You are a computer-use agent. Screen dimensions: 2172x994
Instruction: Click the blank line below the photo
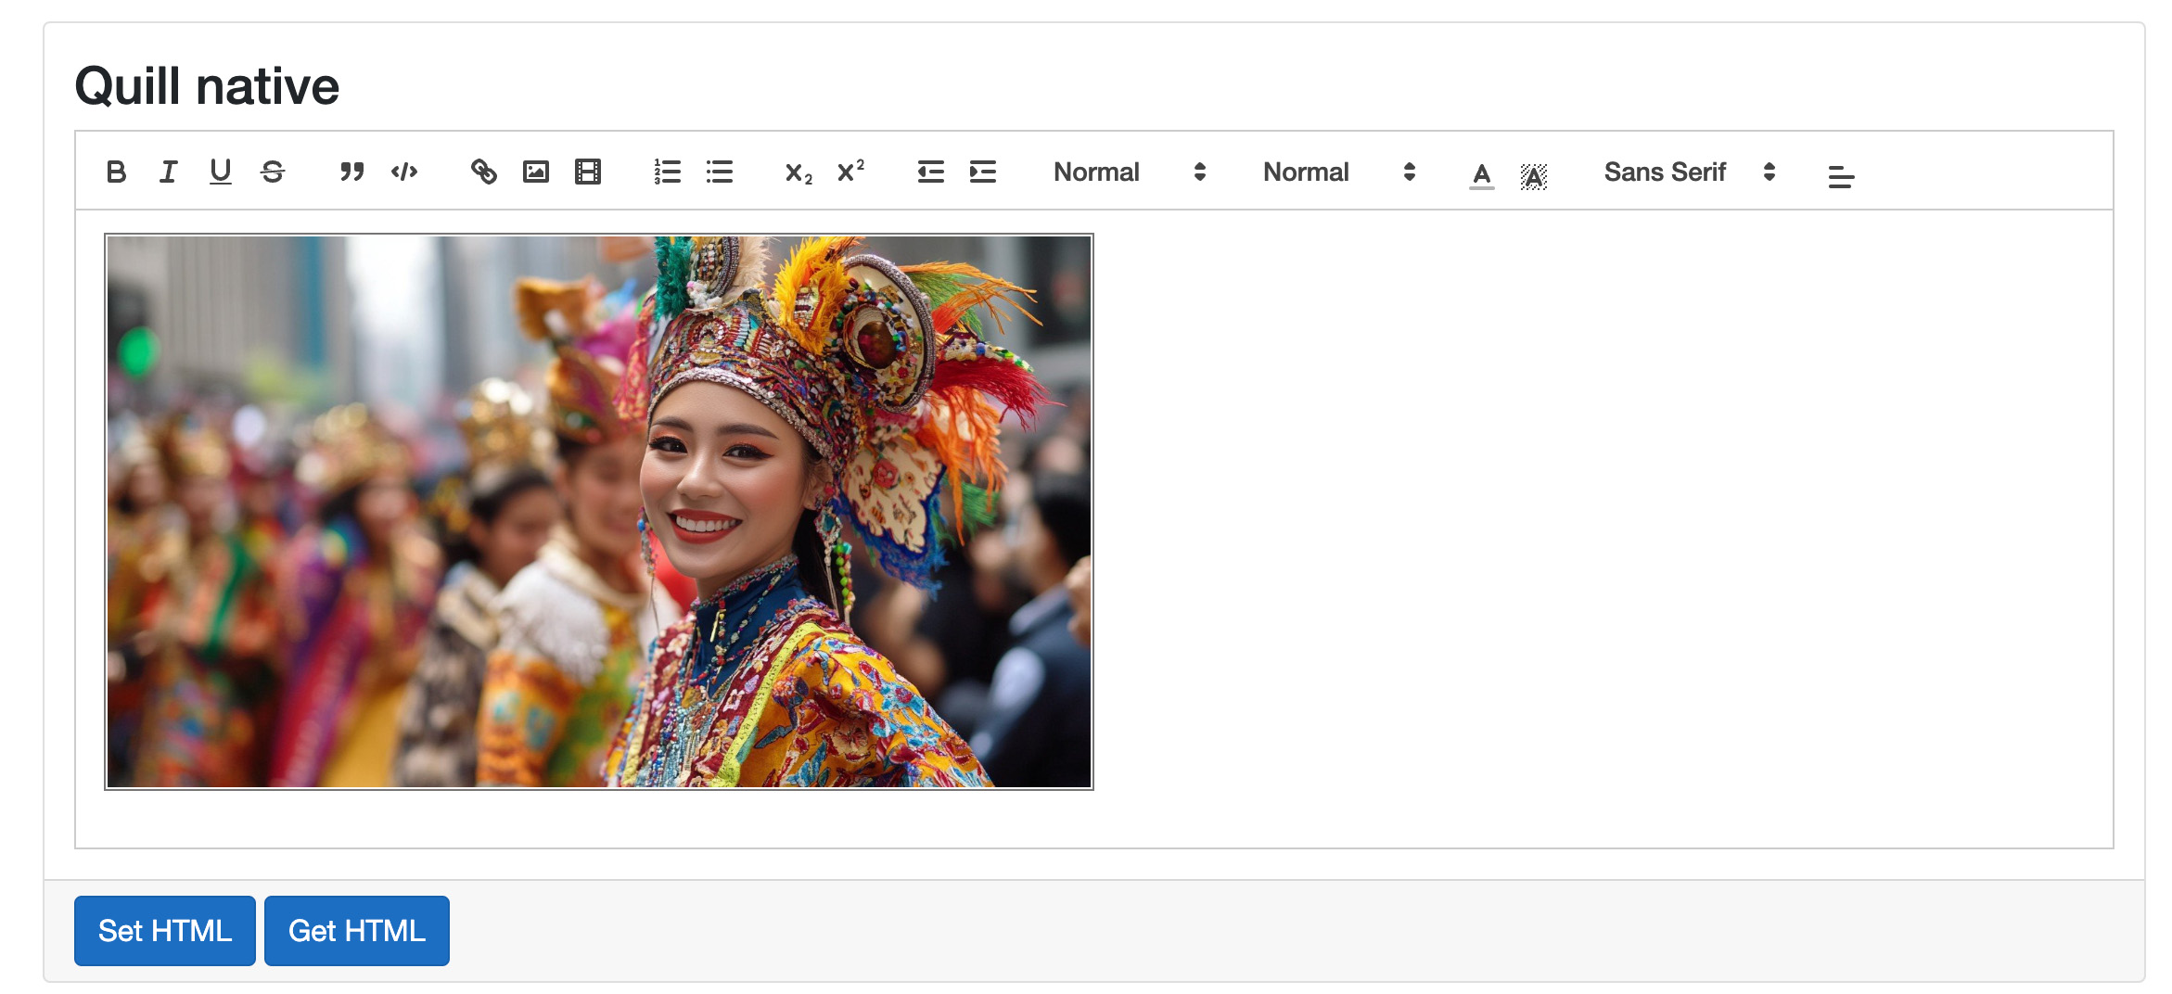[x=1094, y=814]
